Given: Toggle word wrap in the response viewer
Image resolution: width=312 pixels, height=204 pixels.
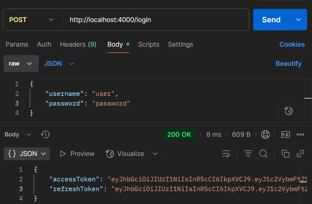Looking at the screenshot, I should point(226,154).
